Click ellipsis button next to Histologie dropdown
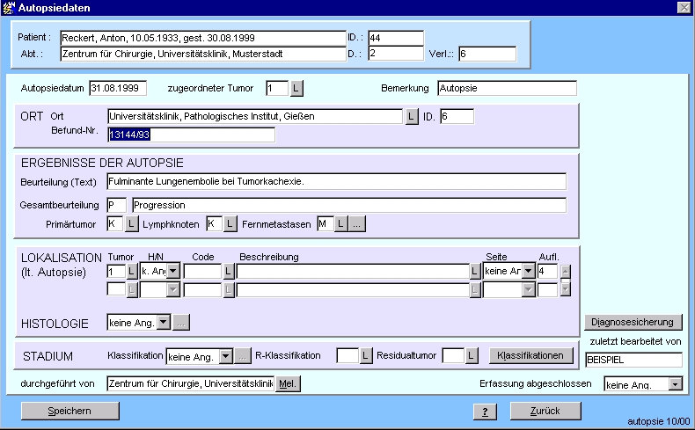 tap(181, 323)
